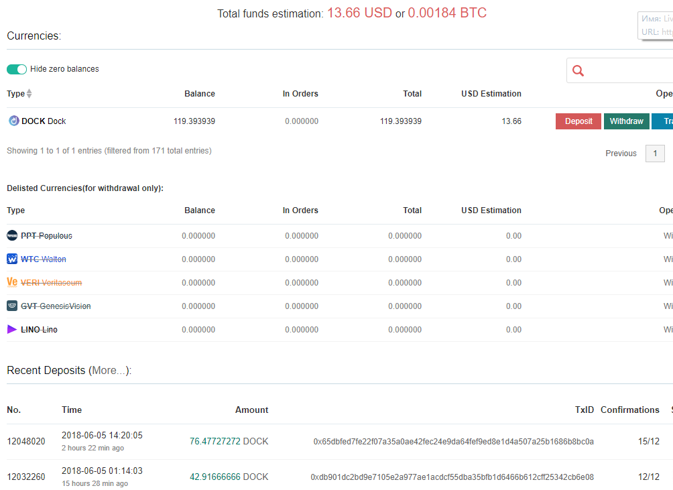
Task: Select the 12/12 confirmations value
Action: coord(649,477)
